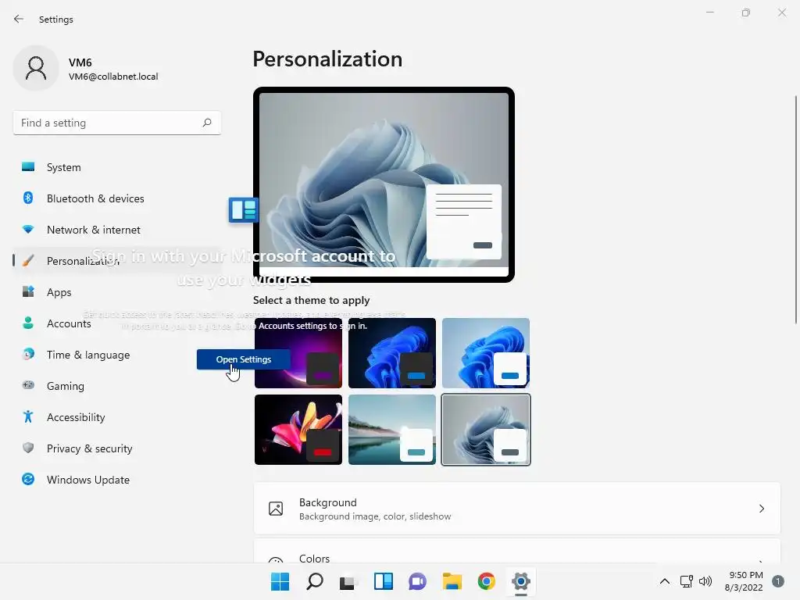Launch Google Chrome from taskbar

486,581
